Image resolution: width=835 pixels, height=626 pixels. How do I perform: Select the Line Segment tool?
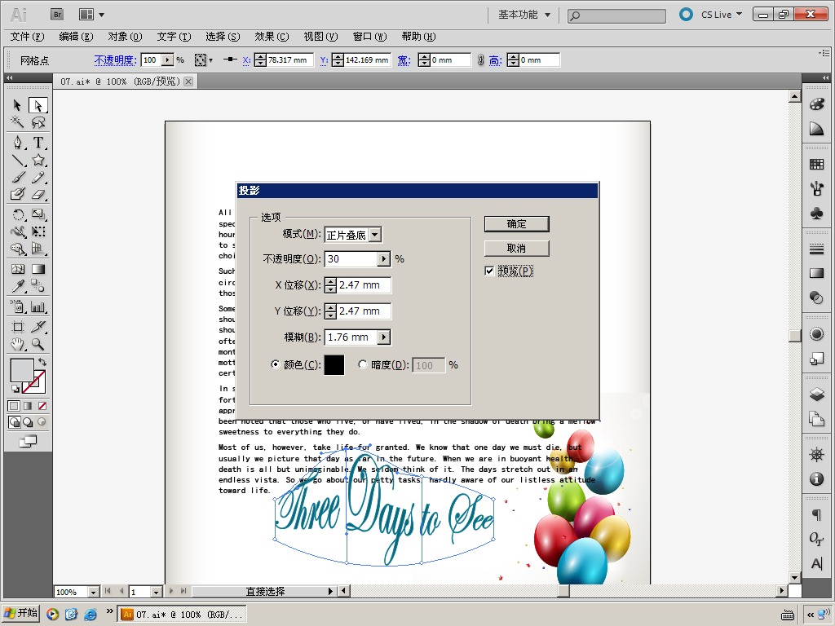click(x=17, y=160)
